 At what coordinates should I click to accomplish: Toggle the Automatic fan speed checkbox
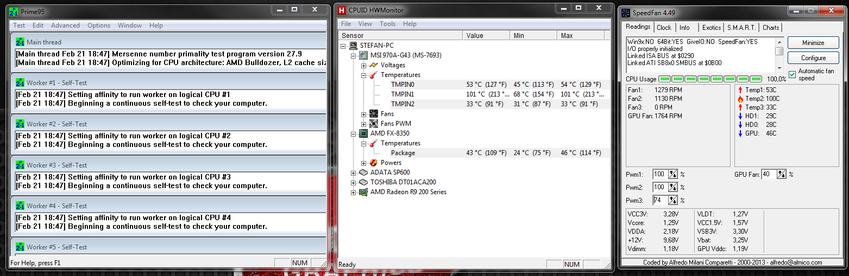(x=793, y=74)
